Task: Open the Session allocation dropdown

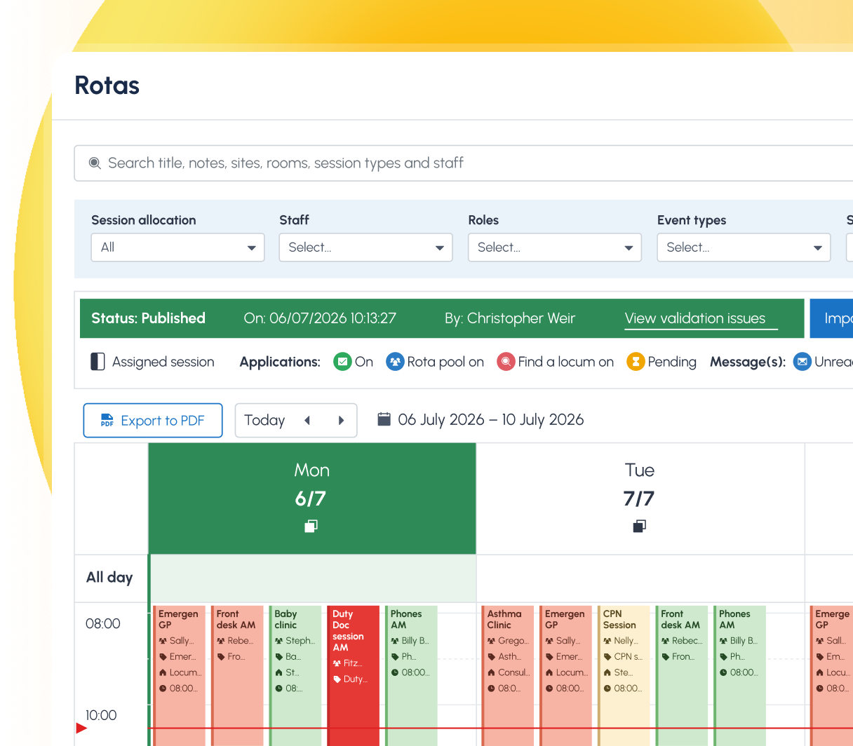Action: click(x=177, y=247)
